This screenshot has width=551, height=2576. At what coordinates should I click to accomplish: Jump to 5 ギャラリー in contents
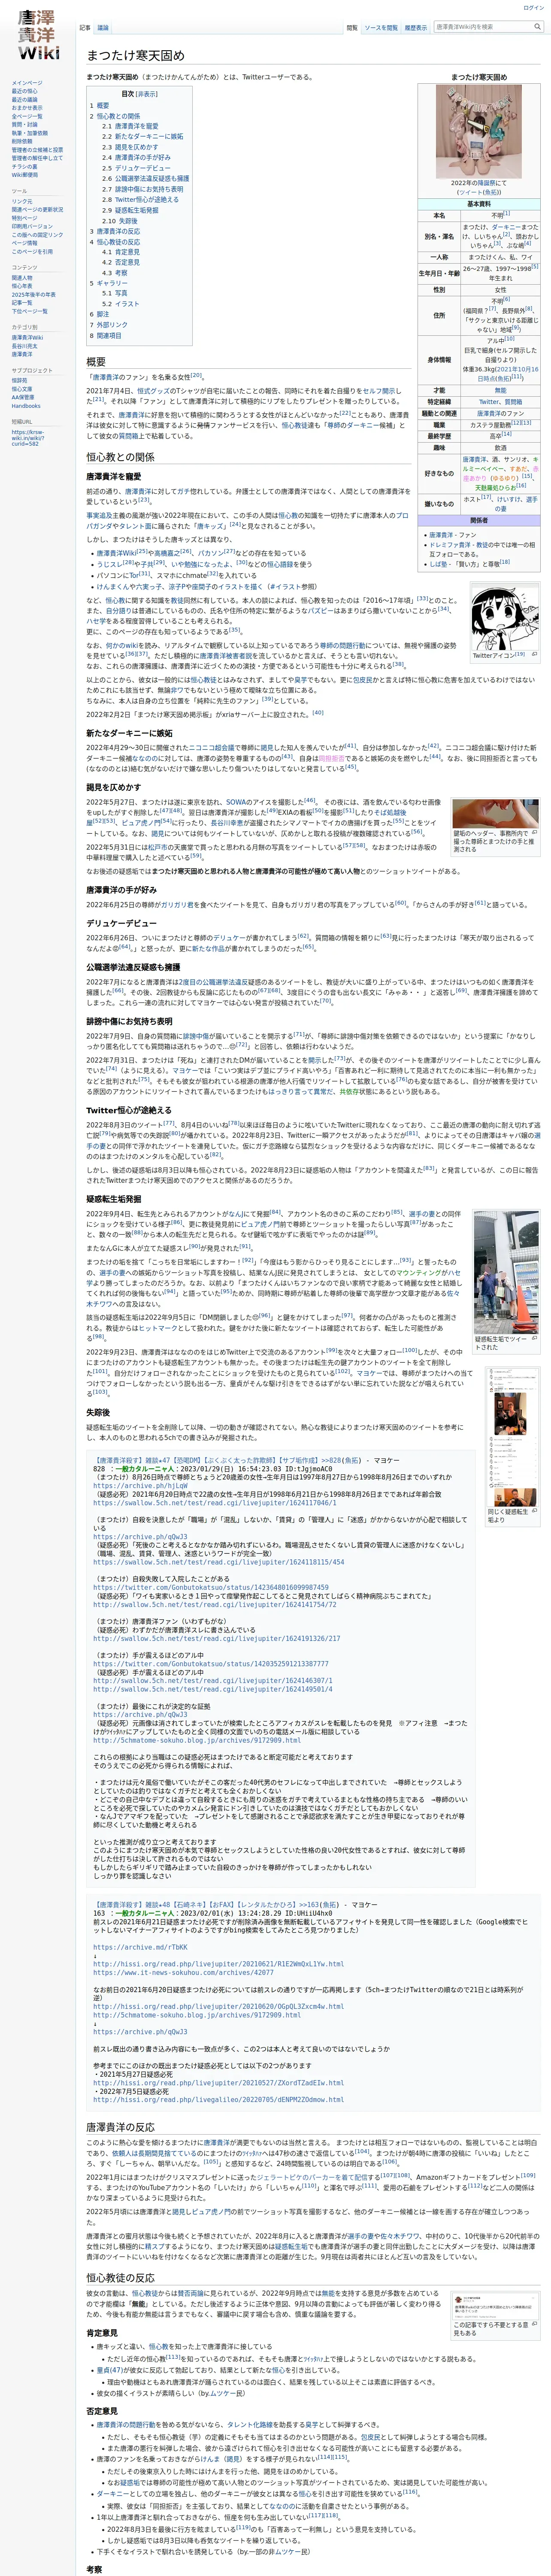coord(108,283)
